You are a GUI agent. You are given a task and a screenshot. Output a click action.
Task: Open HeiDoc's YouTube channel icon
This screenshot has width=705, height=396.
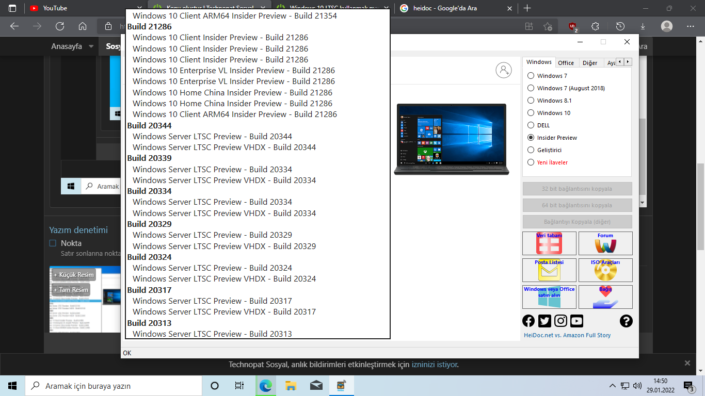click(x=576, y=321)
